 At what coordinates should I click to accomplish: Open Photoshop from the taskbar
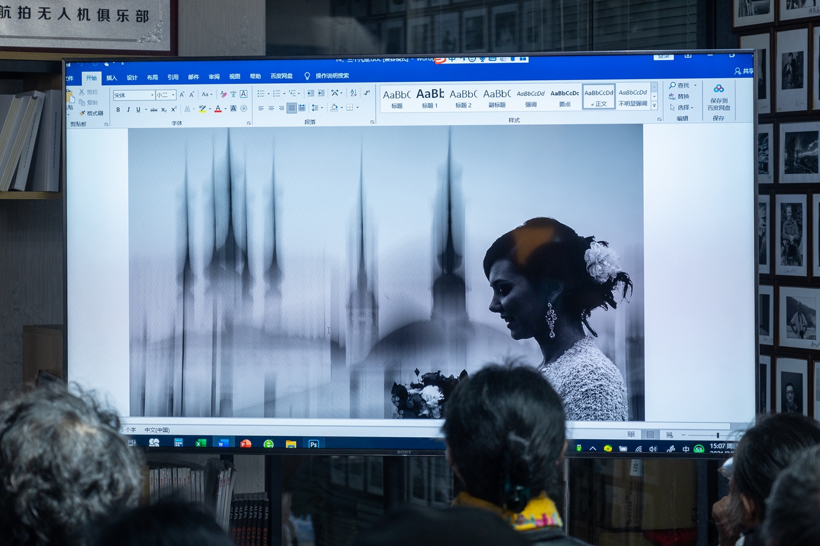tap(313, 444)
